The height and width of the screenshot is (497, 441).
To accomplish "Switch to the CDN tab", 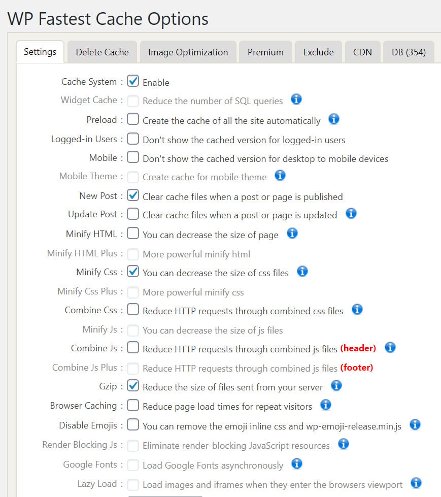I will pos(362,52).
